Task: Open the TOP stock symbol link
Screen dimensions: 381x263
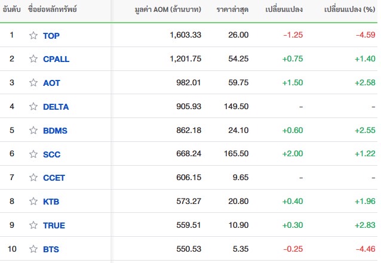Action: tap(51, 36)
